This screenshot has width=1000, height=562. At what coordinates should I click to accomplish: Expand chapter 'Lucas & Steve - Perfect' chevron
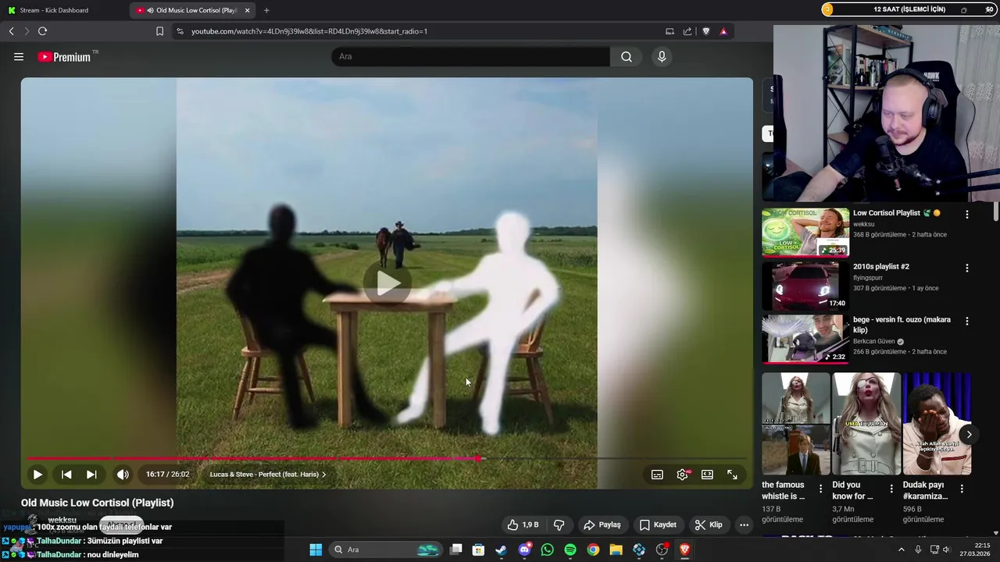click(324, 474)
